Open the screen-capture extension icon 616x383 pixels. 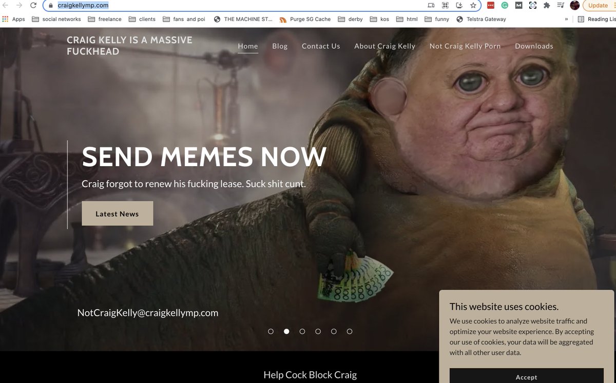[x=533, y=5]
